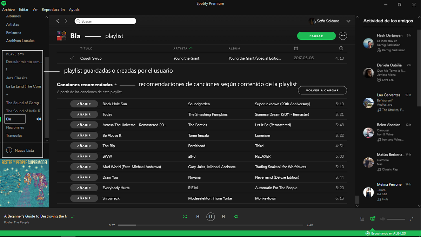The width and height of the screenshot is (421, 237).
Task: Open the Editar menu
Action: [x=24, y=9]
